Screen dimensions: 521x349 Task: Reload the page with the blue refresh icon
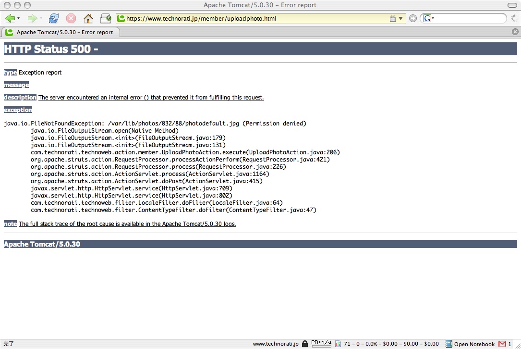click(x=53, y=18)
